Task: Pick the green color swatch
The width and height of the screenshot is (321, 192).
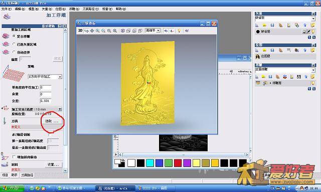Action: click(169, 163)
